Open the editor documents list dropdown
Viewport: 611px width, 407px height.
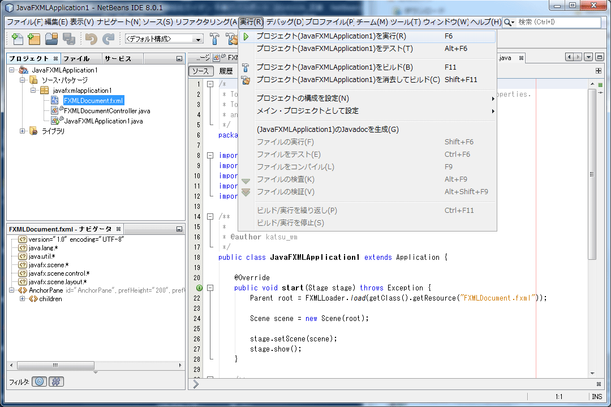click(x=588, y=57)
